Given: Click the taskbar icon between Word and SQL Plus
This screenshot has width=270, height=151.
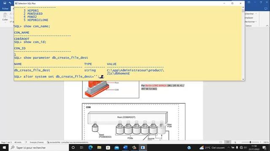Looking at the screenshot, I should (x=134, y=148).
